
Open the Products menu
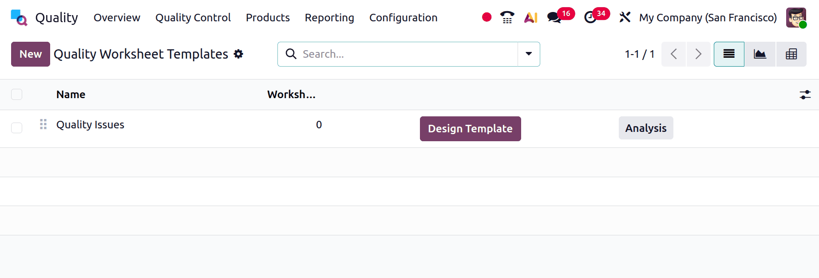pyautogui.click(x=268, y=18)
